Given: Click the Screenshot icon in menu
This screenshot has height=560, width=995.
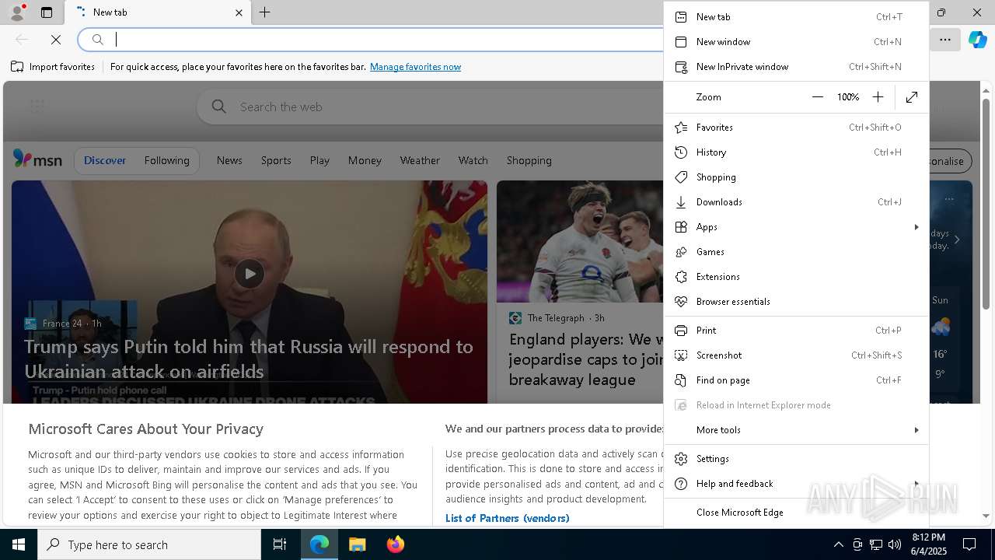Looking at the screenshot, I should pyautogui.click(x=681, y=355).
